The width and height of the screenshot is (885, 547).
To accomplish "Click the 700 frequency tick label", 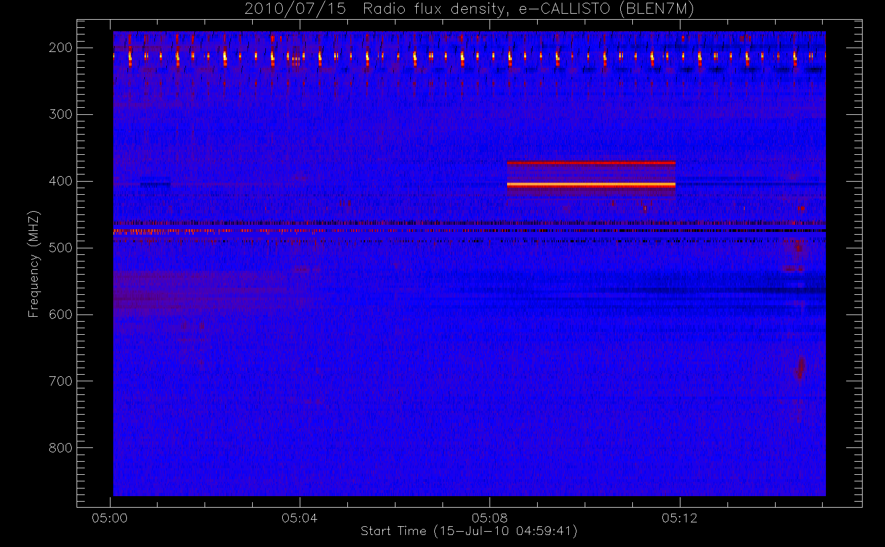I will [x=61, y=381].
